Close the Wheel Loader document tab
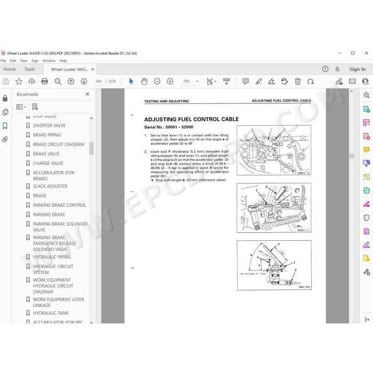The height and width of the screenshot is (373, 373). [x=93, y=69]
